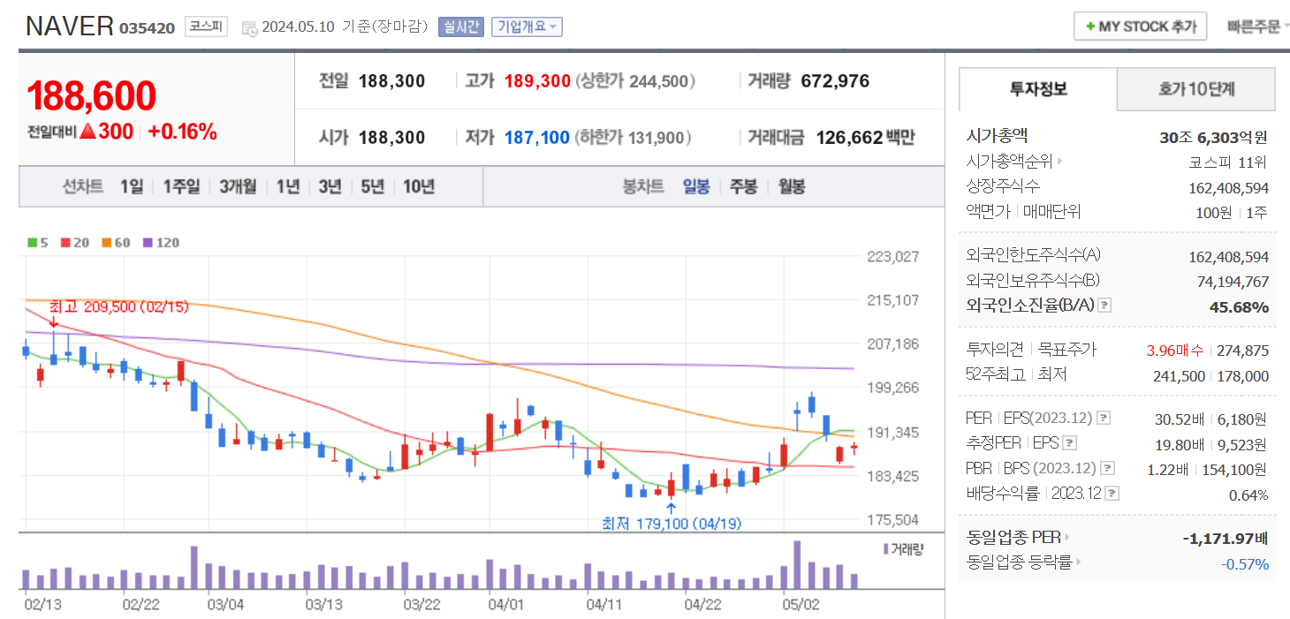This screenshot has height=619, width=1290.
Task: Click the red 20-day moving average legend
Action: point(73,242)
